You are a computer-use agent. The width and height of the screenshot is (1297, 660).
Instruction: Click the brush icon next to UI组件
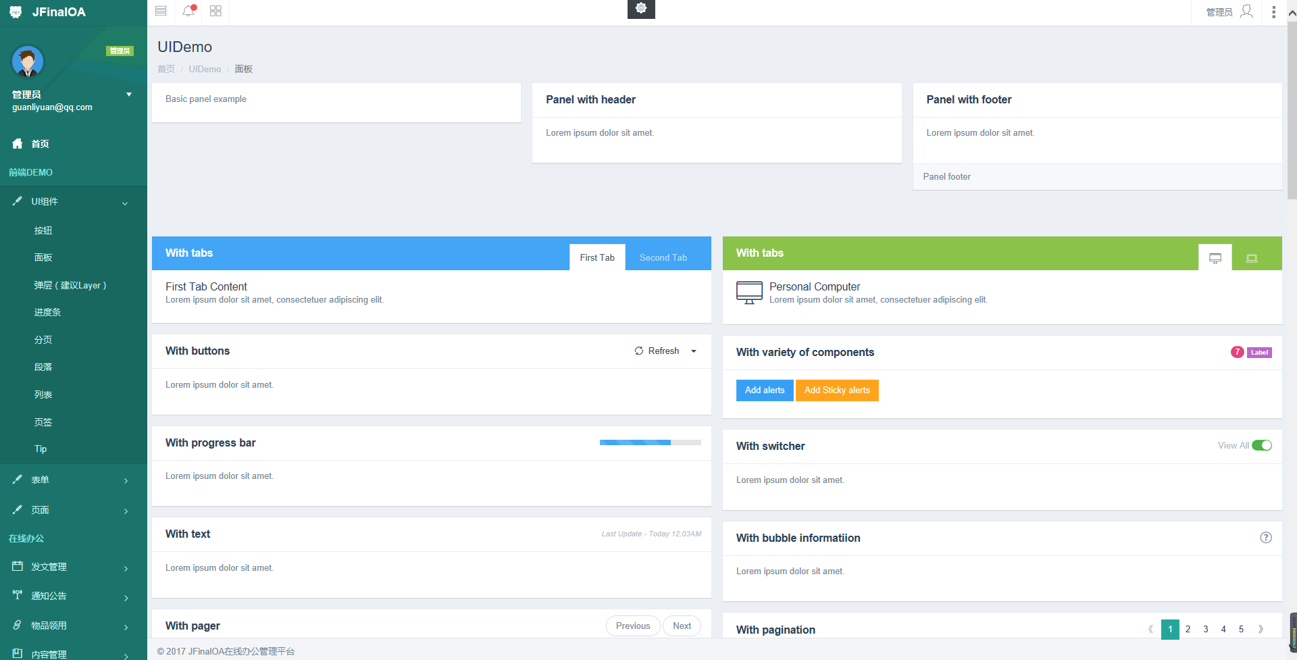pyautogui.click(x=18, y=201)
